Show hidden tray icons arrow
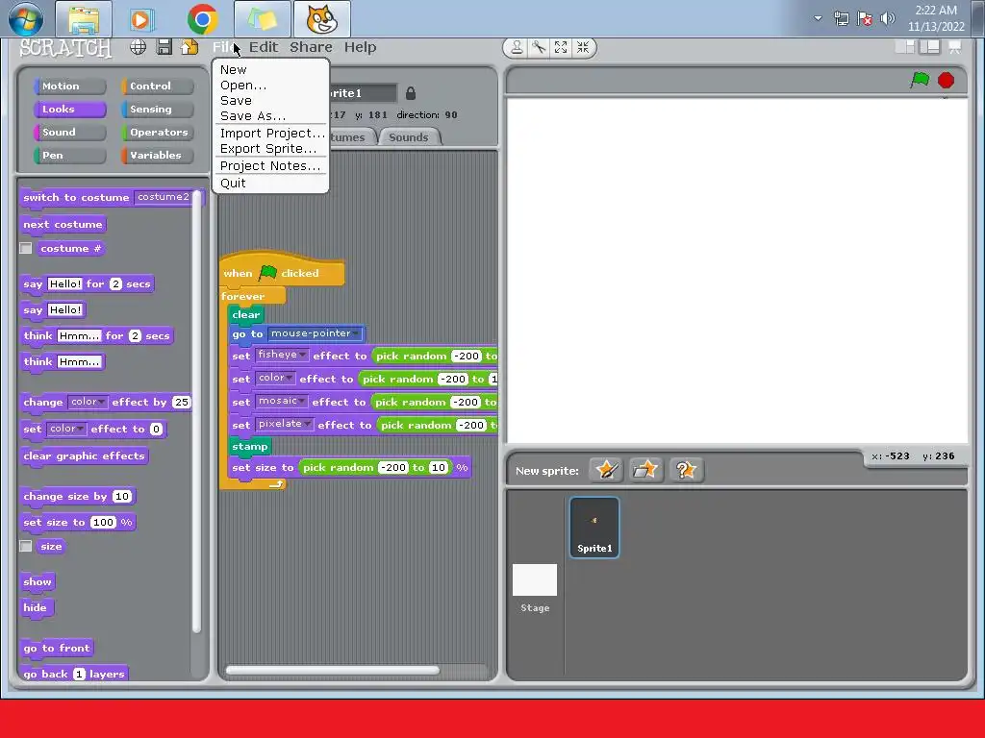Viewport: 985px width, 738px height. point(818,18)
